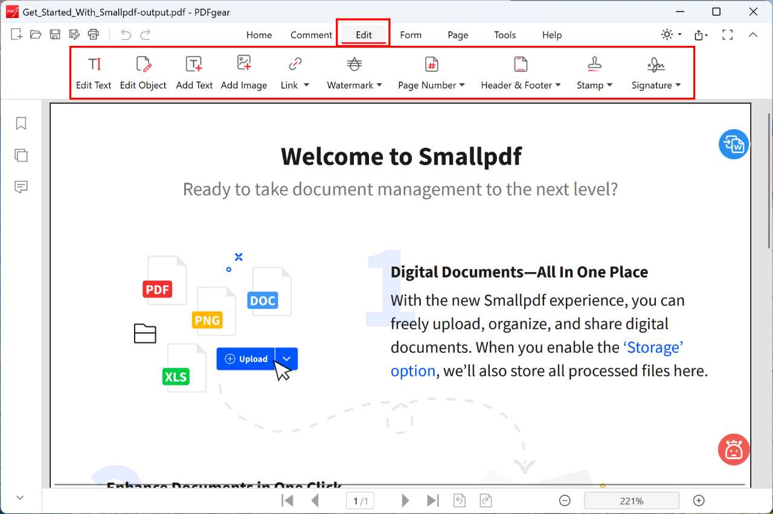Save the document using the floppy disk icon
773x514 pixels.
pyautogui.click(x=55, y=34)
